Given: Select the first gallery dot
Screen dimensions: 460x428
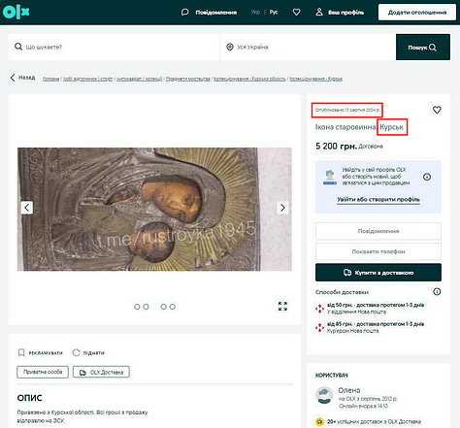Looking at the screenshot, I should point(137,307).
